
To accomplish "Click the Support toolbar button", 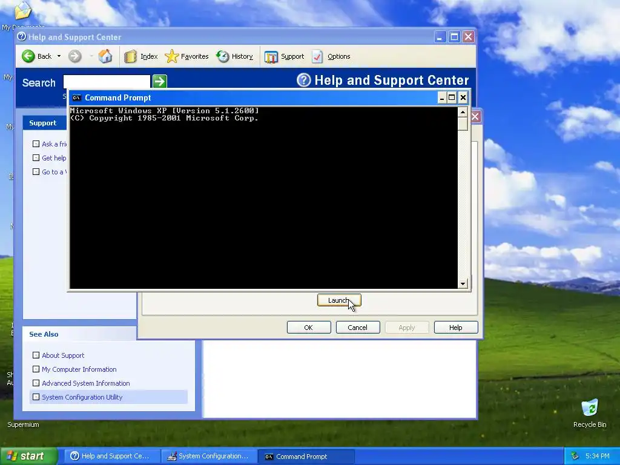I will tap(285, 56).
